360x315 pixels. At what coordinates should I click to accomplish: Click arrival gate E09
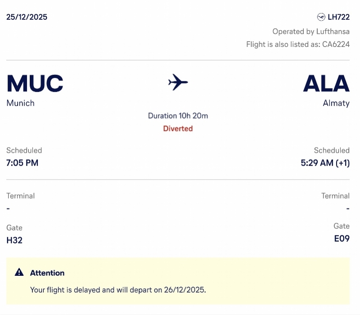tap(342, 238)
